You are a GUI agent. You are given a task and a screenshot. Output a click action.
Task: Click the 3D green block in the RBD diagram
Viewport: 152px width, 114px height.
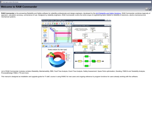click(94, 61)
